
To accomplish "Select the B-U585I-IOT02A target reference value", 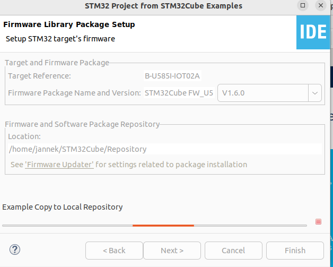I will tap(172, 76).
